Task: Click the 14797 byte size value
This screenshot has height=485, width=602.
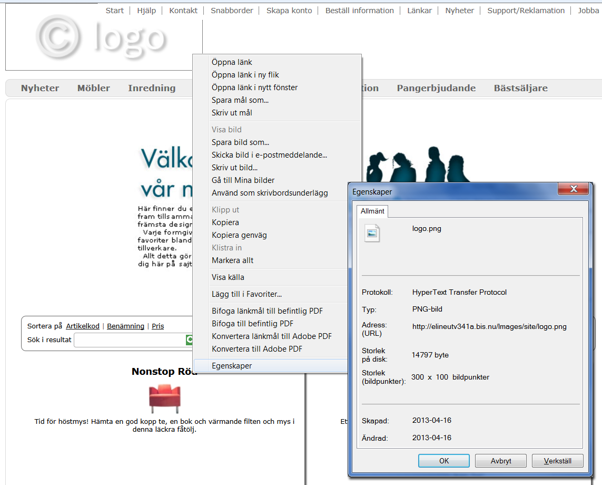Action: pyautogui.click(x=430, y=355)
